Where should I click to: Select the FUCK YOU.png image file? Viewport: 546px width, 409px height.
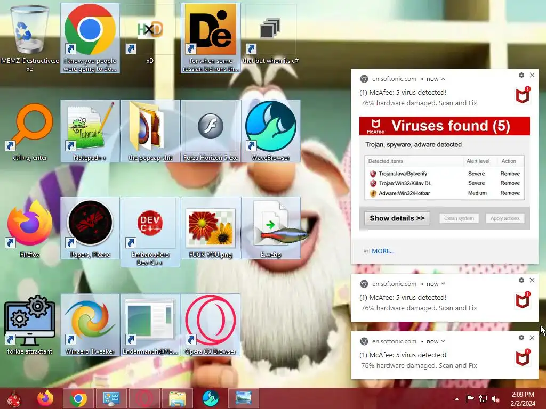coord(211,228)
